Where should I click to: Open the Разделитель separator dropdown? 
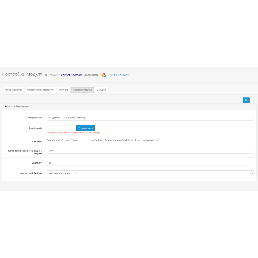150,118
